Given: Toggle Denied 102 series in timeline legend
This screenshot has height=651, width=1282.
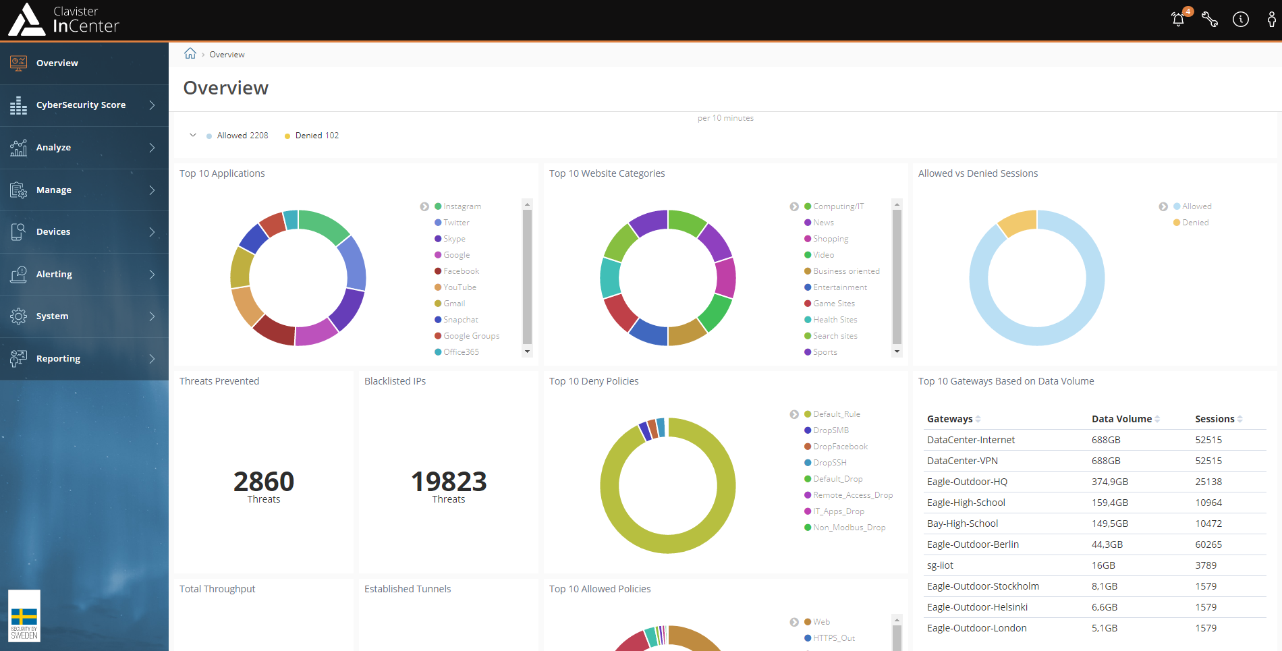Looking at the screenshot, I should pyautogui.click(x=312, y=136).
